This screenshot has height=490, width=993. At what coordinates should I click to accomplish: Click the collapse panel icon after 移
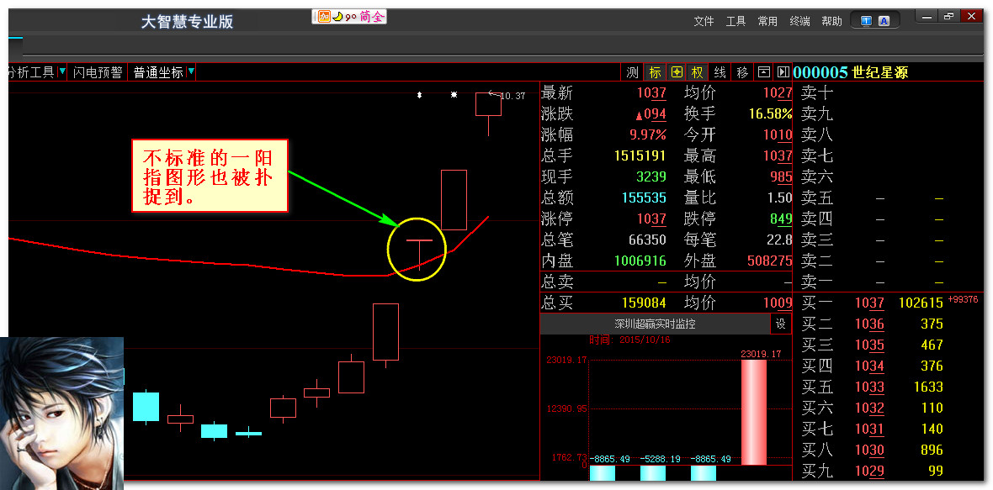tap(763, 72)
